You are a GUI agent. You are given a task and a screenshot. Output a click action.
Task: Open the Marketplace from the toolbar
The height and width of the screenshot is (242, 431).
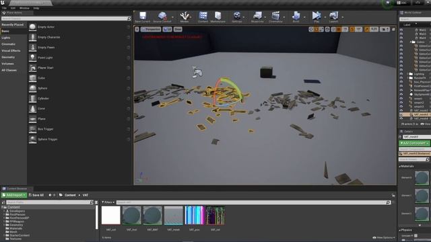coord(218,15)
